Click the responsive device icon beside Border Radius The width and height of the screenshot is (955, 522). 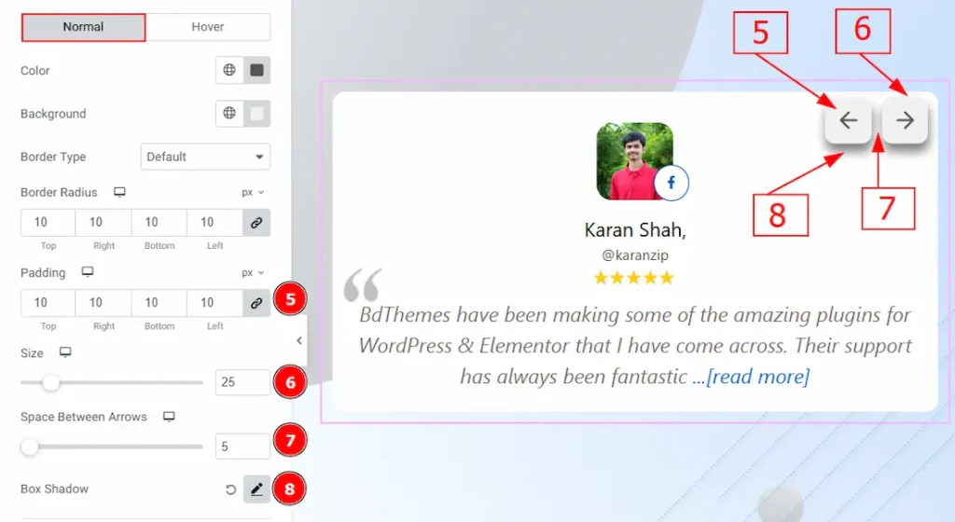(x=119, y=192)
